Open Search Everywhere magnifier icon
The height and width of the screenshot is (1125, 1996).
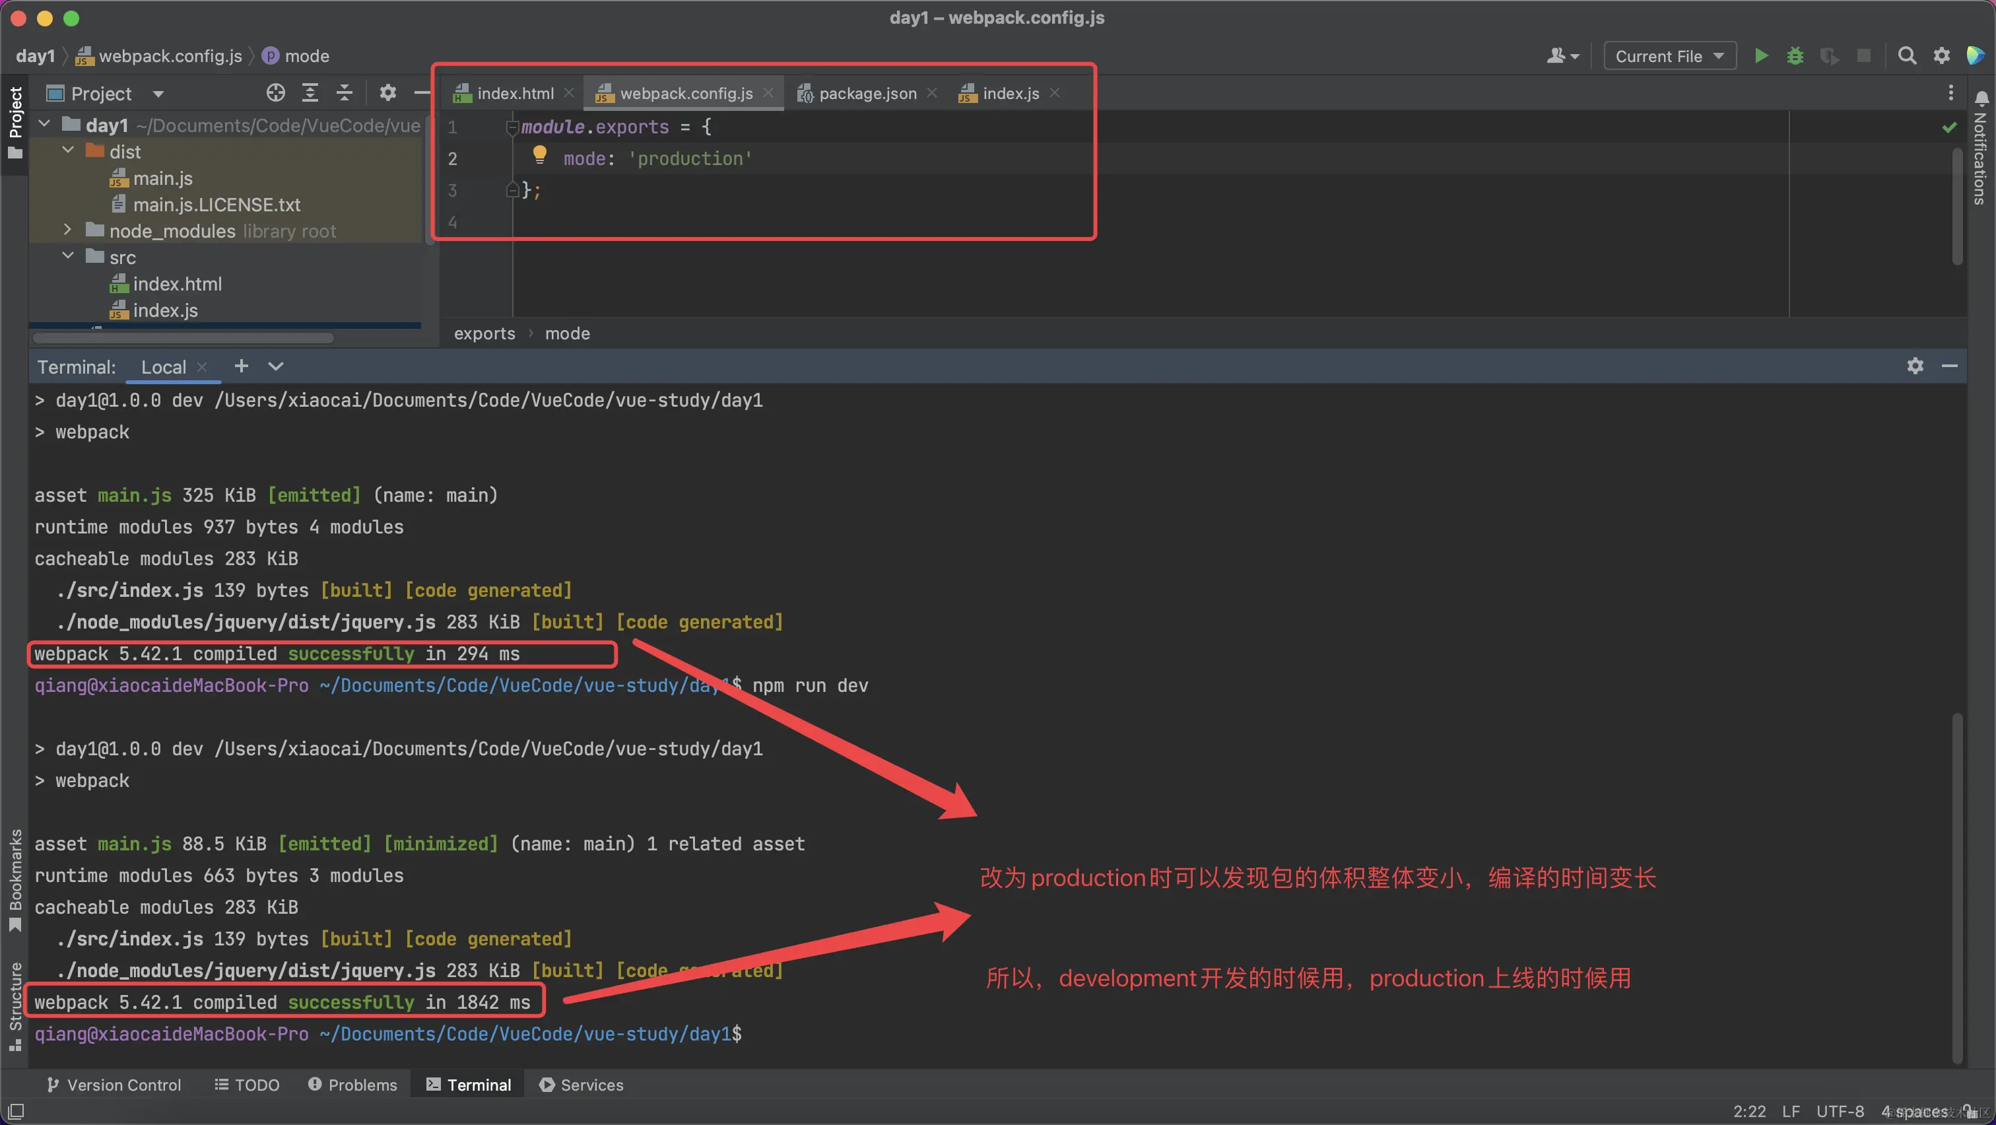point(1907,55)
